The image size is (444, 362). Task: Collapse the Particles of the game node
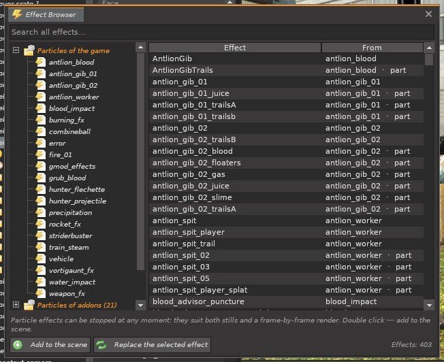[16, 50]
